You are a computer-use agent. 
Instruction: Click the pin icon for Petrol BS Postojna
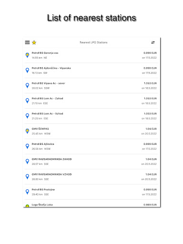click(x=27, y=192)
